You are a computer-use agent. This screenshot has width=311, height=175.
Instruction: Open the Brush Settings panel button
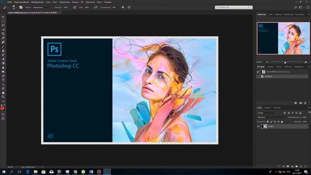coord(21,7)
